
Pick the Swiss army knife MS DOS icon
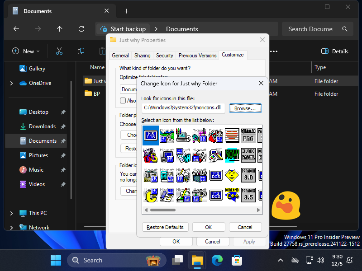point(199,155)
